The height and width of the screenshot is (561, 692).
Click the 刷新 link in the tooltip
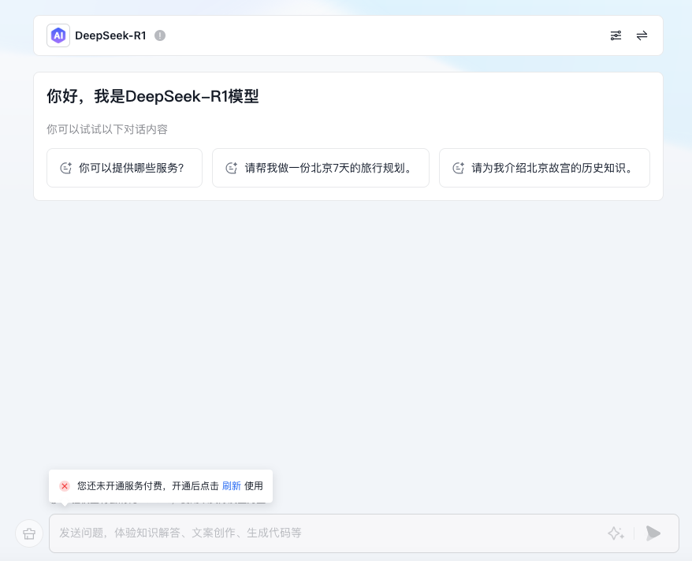231,486
